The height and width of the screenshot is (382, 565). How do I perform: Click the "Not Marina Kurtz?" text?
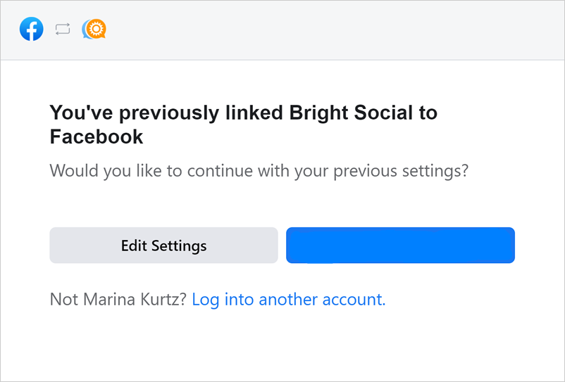[118, 300]
